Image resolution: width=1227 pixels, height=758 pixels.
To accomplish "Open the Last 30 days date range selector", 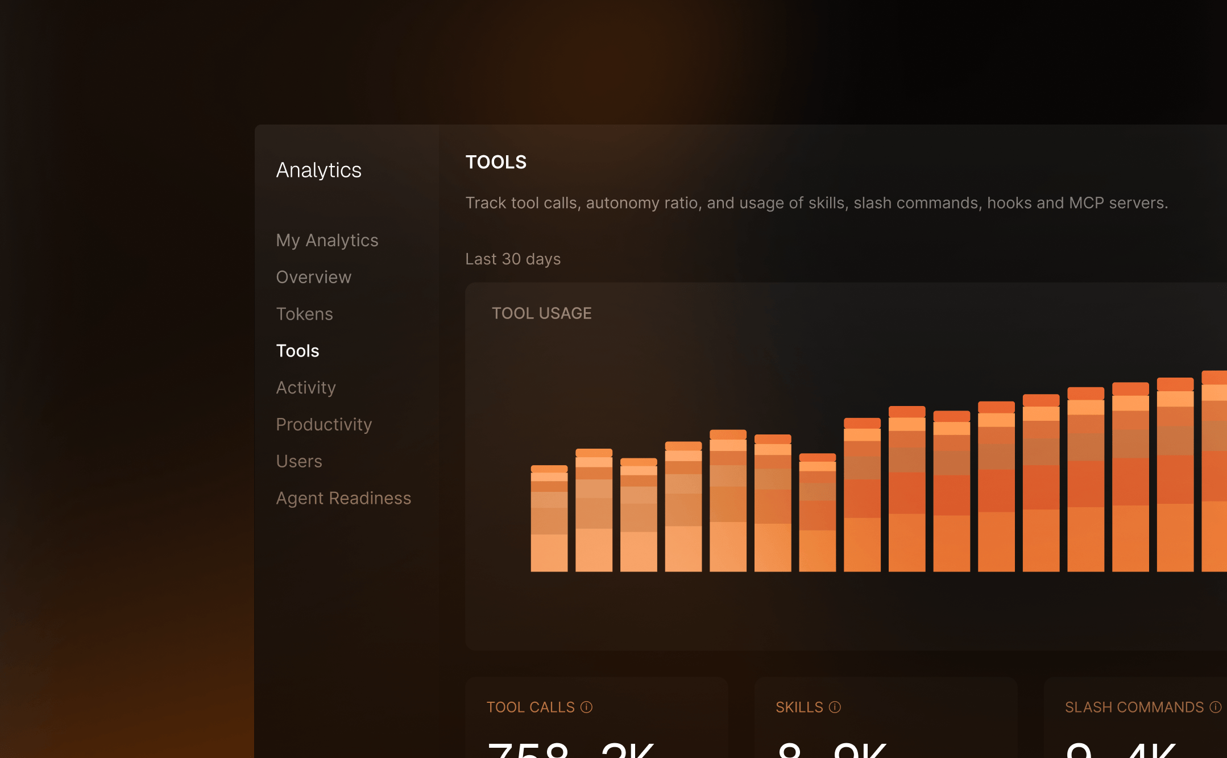I will point(513,259).
